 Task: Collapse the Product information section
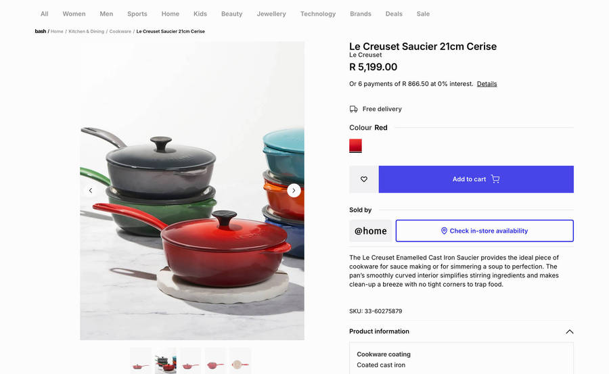pyautogui.click(x=569, y=331)
